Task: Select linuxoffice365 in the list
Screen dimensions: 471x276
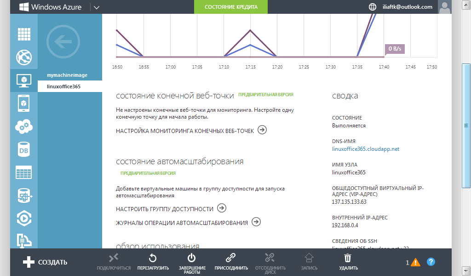Action: 70,86
